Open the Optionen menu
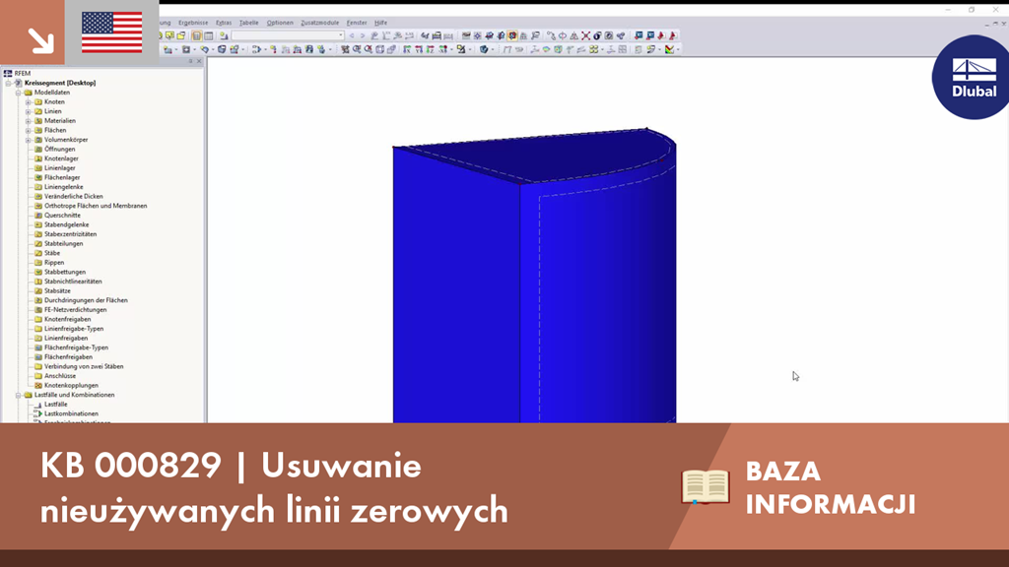 (280, 23)
